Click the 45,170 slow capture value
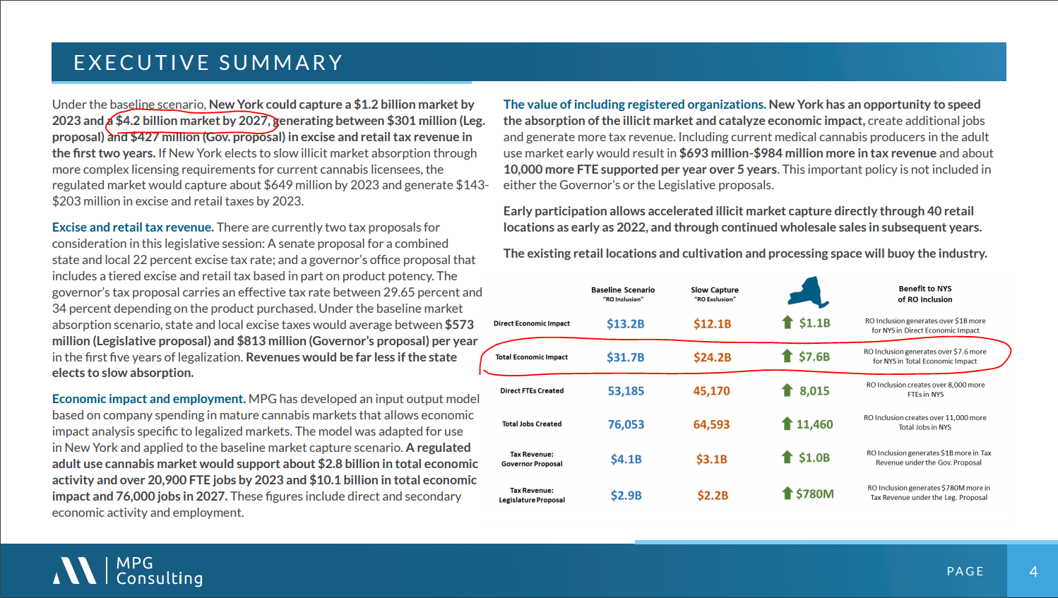The height and width of the screenshot is (598, 1058). [711, 391]
